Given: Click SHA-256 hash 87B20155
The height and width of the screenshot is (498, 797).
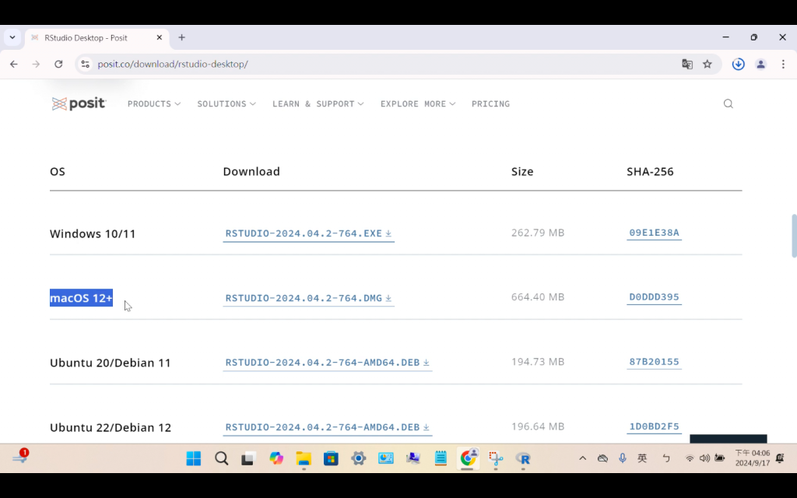Looking at the screenshot, I should [654, 362].
